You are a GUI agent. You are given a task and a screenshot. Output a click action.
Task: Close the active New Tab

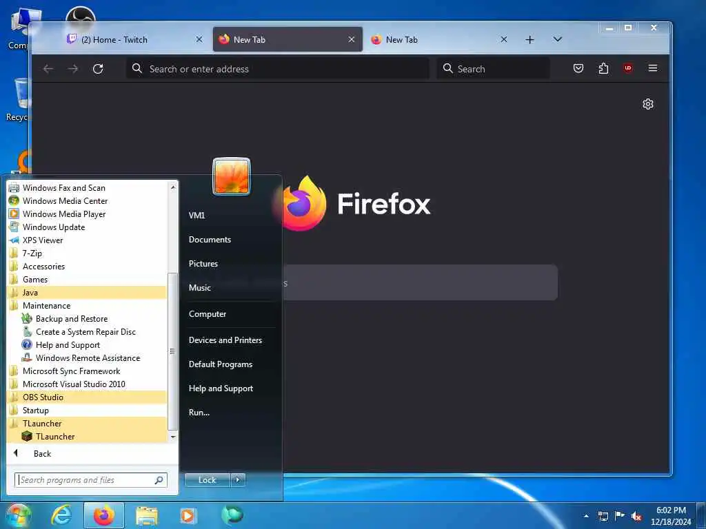click(352, 39)
